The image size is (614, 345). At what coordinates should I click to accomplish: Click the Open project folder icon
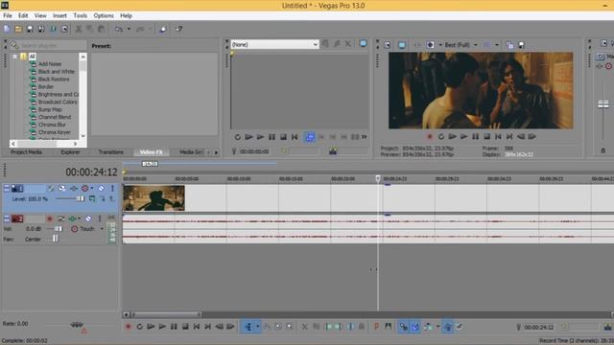(18, 29)
